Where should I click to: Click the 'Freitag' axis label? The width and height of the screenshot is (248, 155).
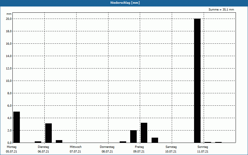tap(139, 147)
